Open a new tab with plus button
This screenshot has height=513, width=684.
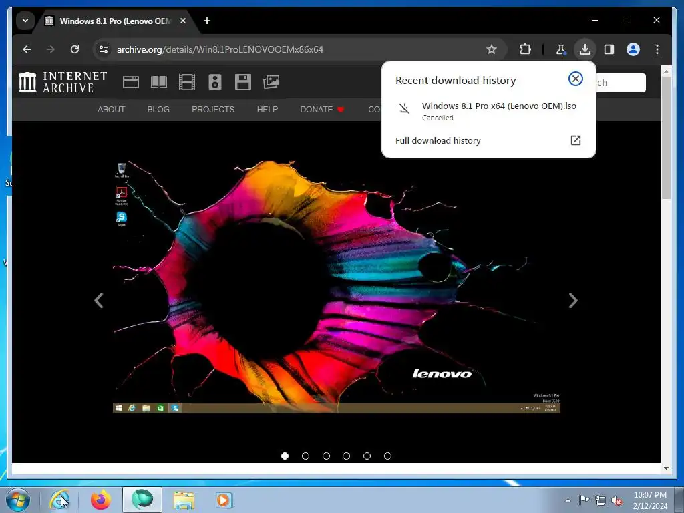pos(207,21)
